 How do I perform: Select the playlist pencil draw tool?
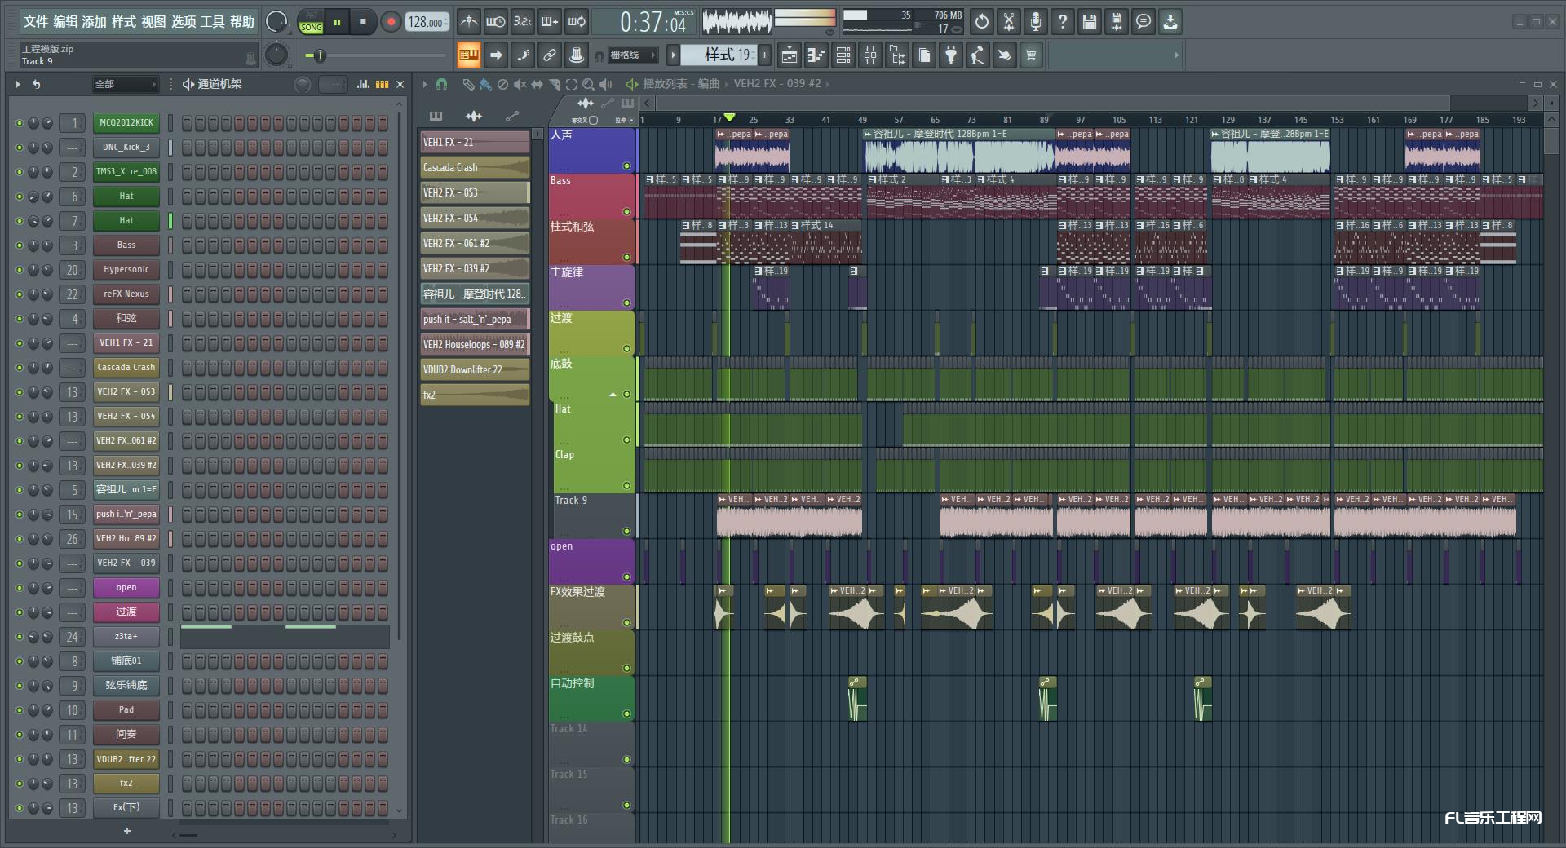[468, 84]
